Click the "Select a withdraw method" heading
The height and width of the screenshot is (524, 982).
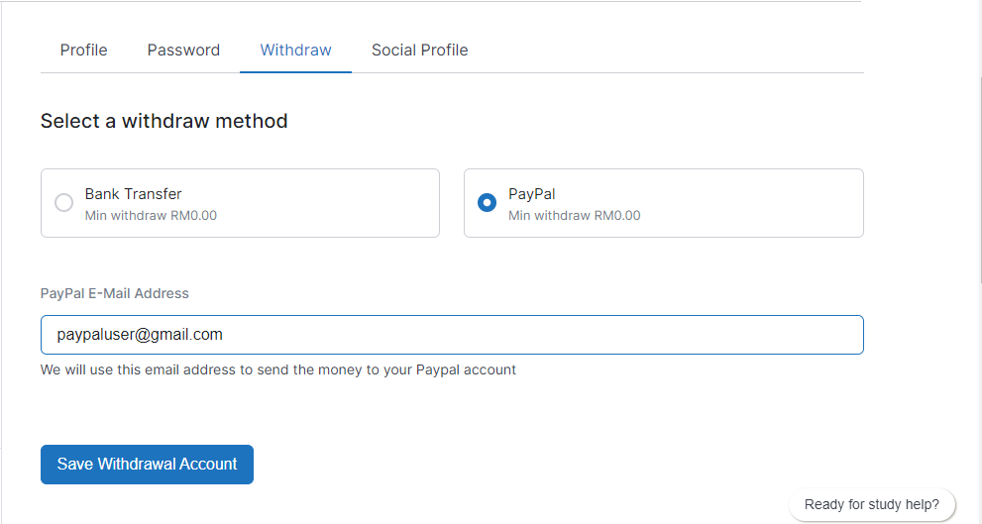[x=164, y=121]
